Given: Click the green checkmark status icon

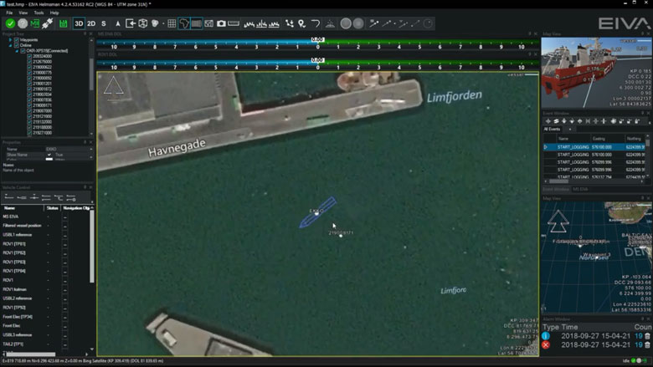Looking at the screenshot, I should point(10,23).
